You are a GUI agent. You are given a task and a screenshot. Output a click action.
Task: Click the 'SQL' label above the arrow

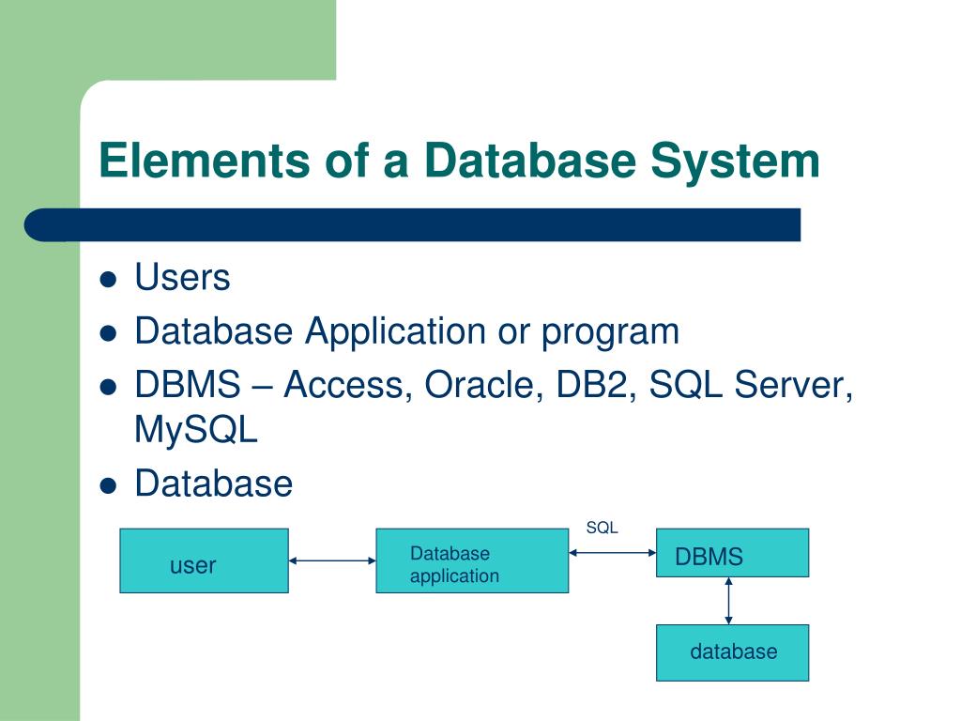click(x=602, y=528)
